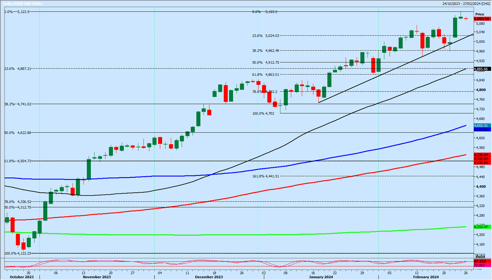Click the 06 date tick on time axis
Screen dimensions: 492x280
tap(56, 273)
